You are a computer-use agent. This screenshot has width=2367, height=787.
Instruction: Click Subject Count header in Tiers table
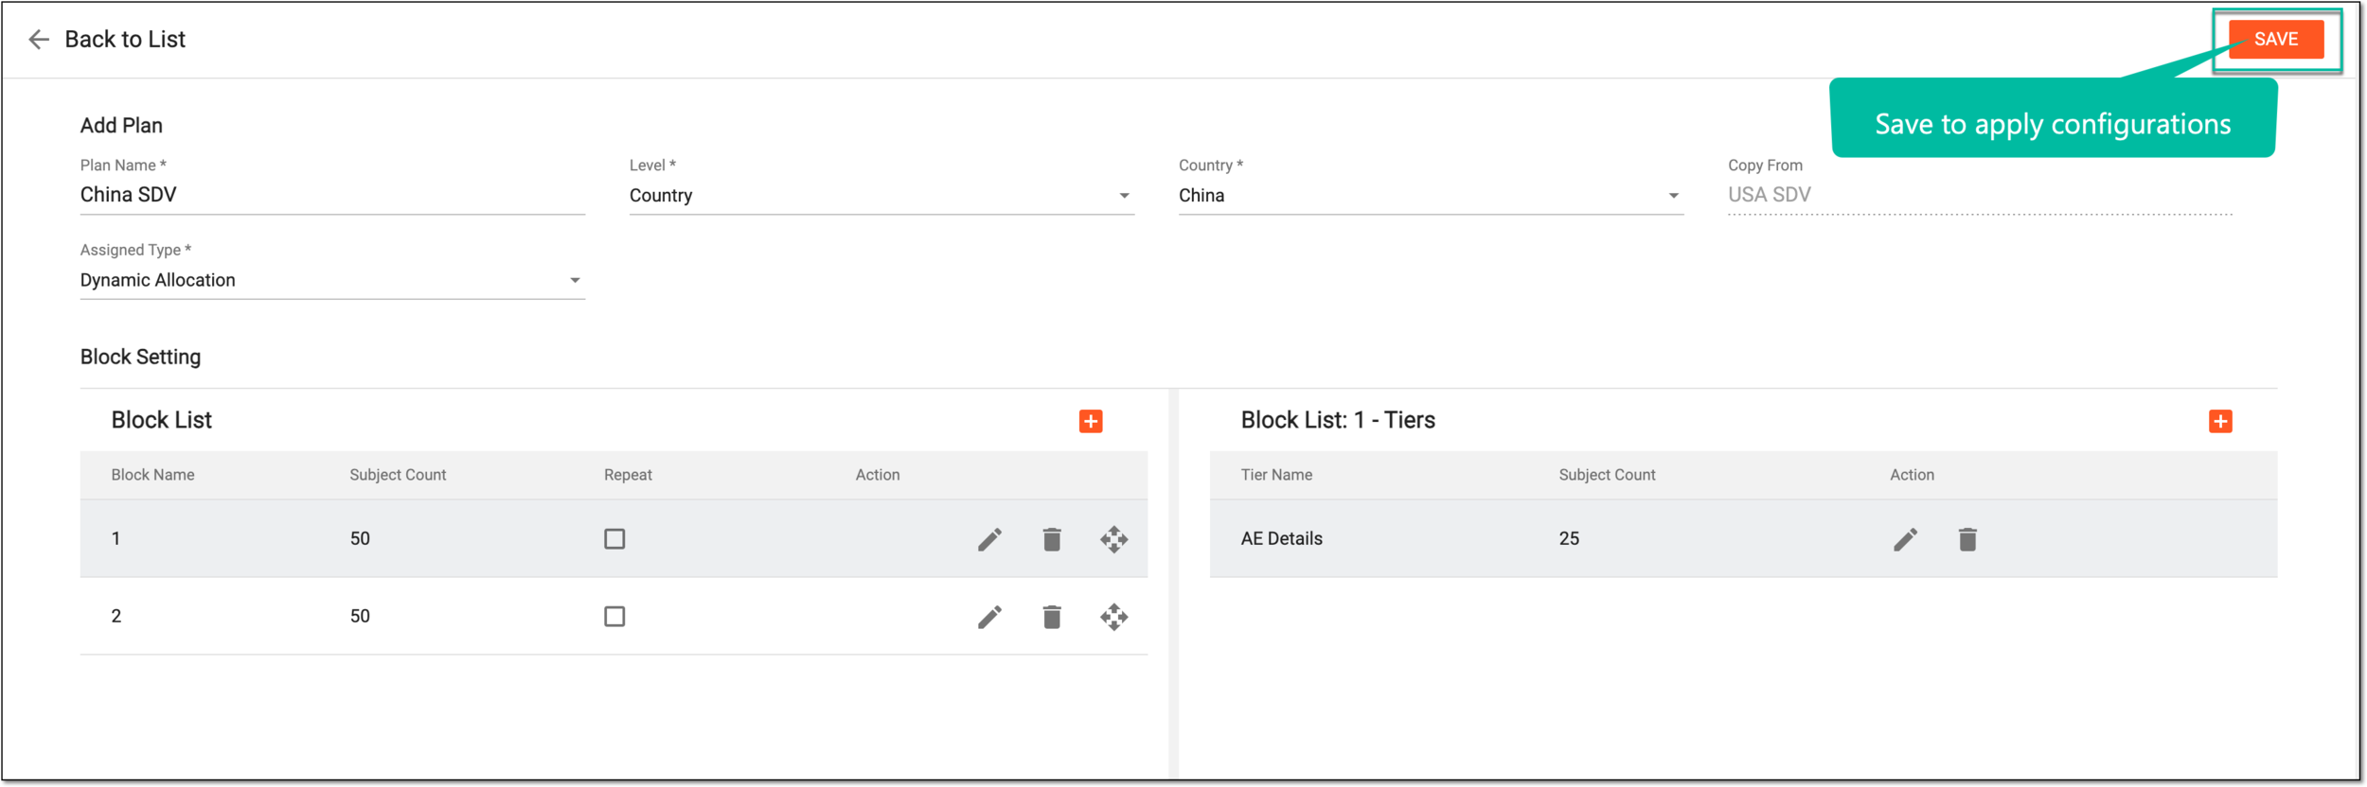click(1607, 475)
